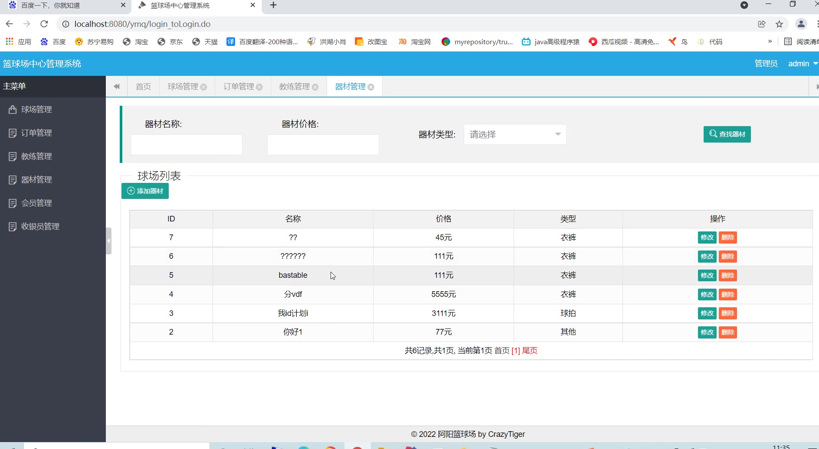The width and height of the screenshot is (819, 449).
Task: Click the 器材名称 input field
Action: pos(187,145)
